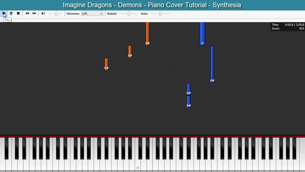The height and width of the screenshot is (172, 305).
Task: Click the bottom blue D# falling note
Action: point(189,102)
